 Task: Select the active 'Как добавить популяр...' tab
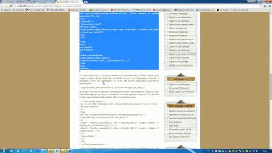69,2
